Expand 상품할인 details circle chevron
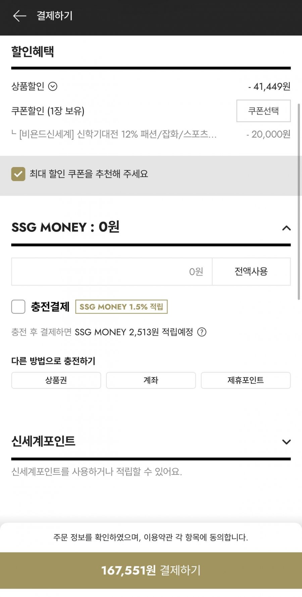302x597 pixels. [53, 87]
